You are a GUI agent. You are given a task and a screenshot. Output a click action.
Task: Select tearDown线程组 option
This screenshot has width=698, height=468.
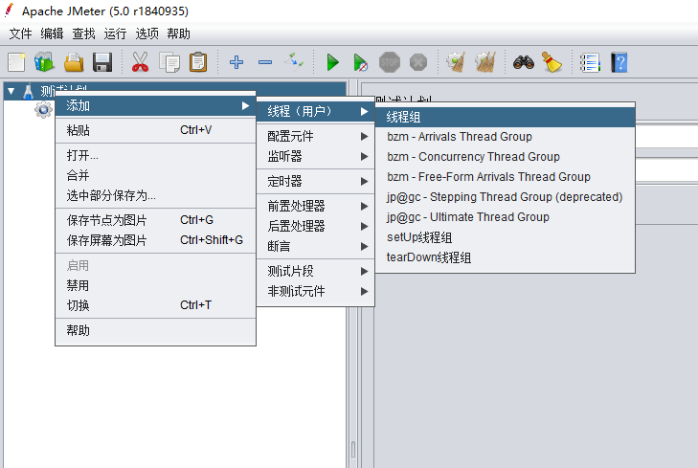[505, 257]
